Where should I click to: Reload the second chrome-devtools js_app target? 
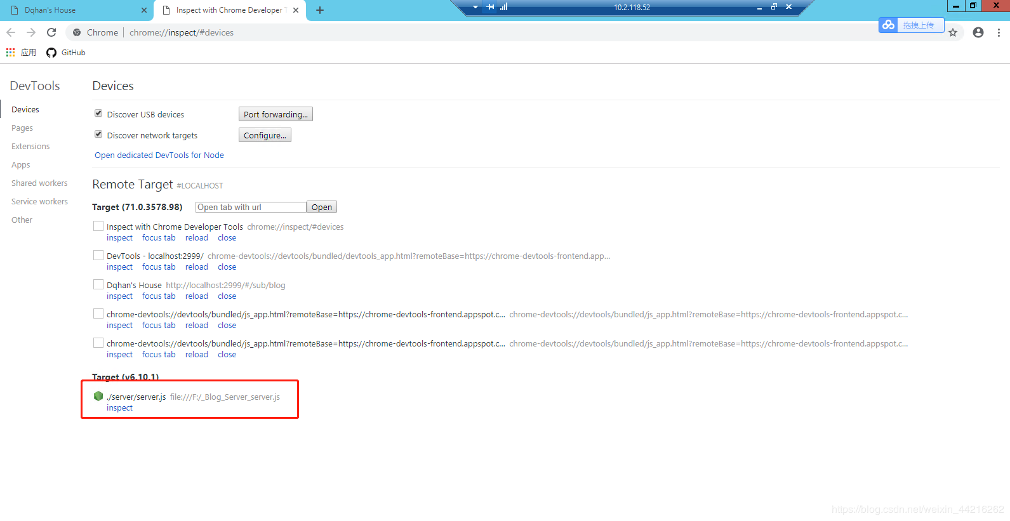tap(197, 355)
